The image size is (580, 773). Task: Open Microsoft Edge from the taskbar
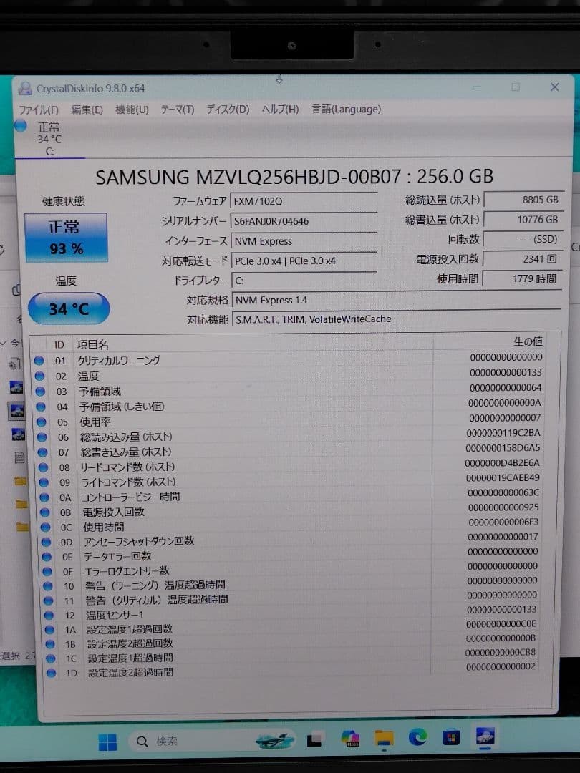pyautogui.click(x=417, y=737)
